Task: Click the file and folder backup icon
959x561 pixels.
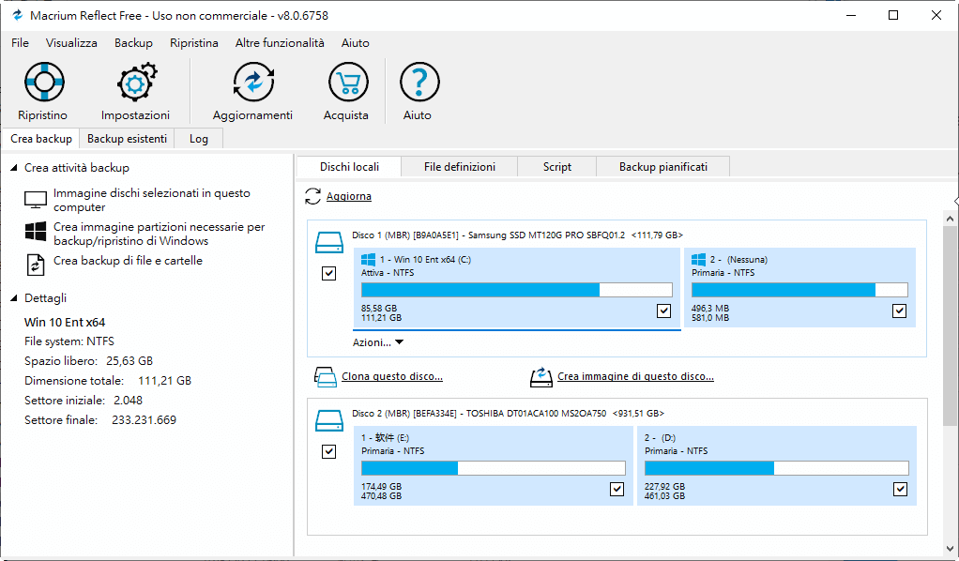Action: point(36,264)
